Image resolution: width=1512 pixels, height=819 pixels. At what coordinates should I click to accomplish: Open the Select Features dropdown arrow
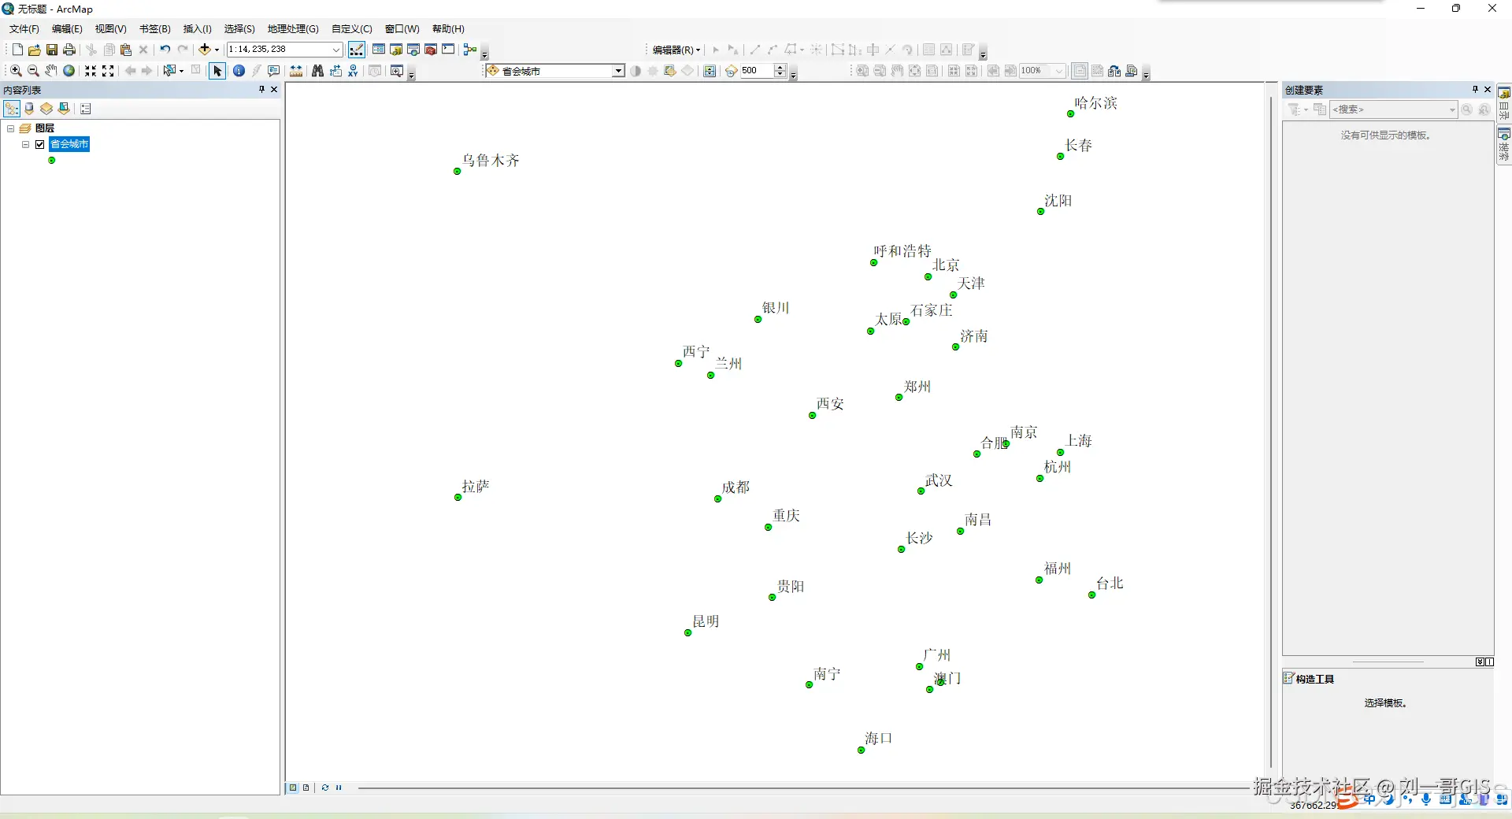tap(181, 71)
